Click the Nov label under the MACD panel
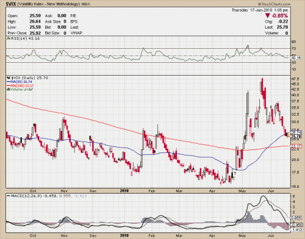 click(64, 235)
